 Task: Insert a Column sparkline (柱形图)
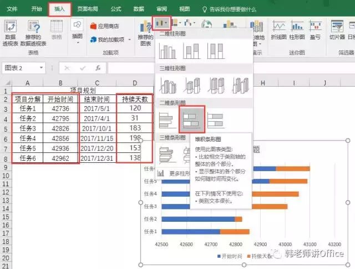pos(297,30)
